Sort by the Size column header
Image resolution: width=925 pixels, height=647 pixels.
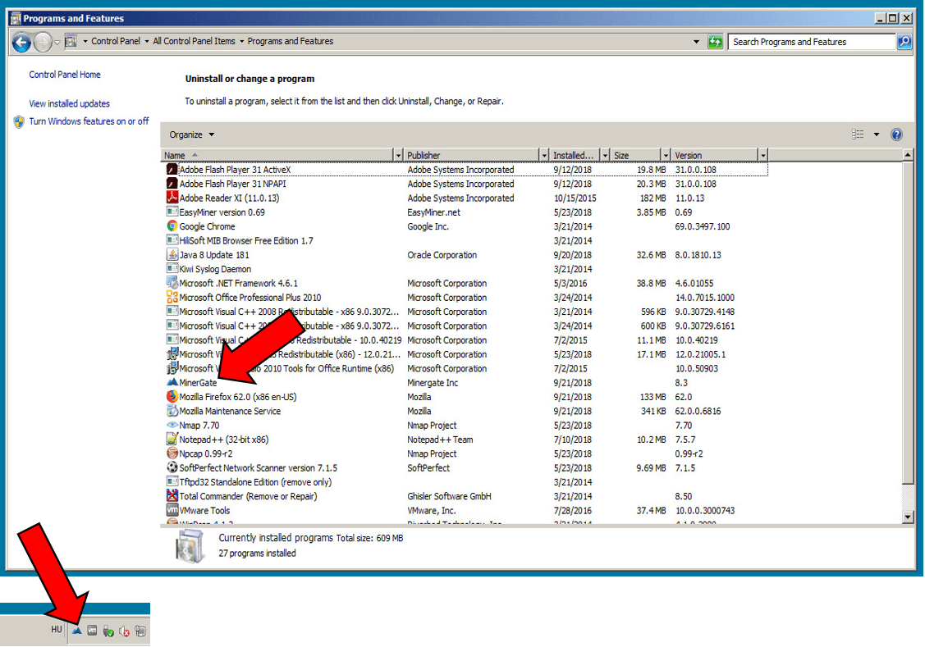tap(634, 156)
